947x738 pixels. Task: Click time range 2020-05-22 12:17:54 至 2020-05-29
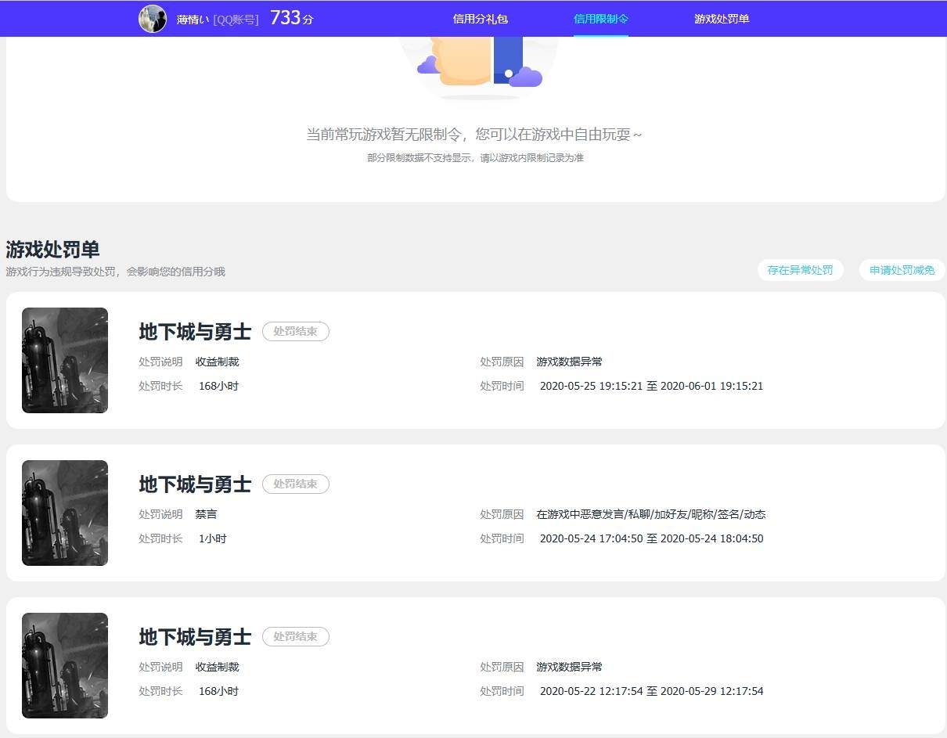tap(651, 691)
